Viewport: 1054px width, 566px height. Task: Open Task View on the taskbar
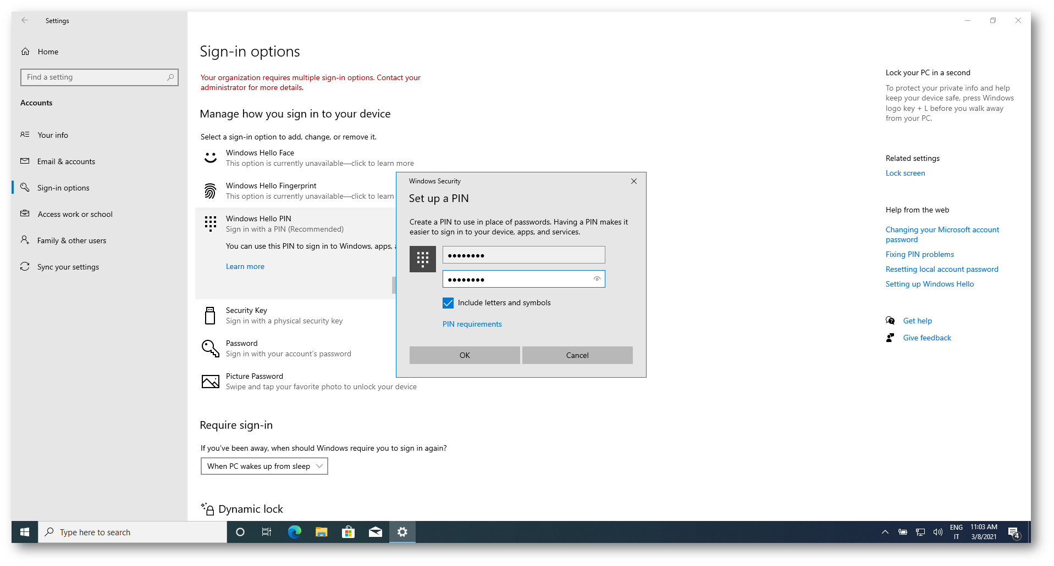(267, 532)
